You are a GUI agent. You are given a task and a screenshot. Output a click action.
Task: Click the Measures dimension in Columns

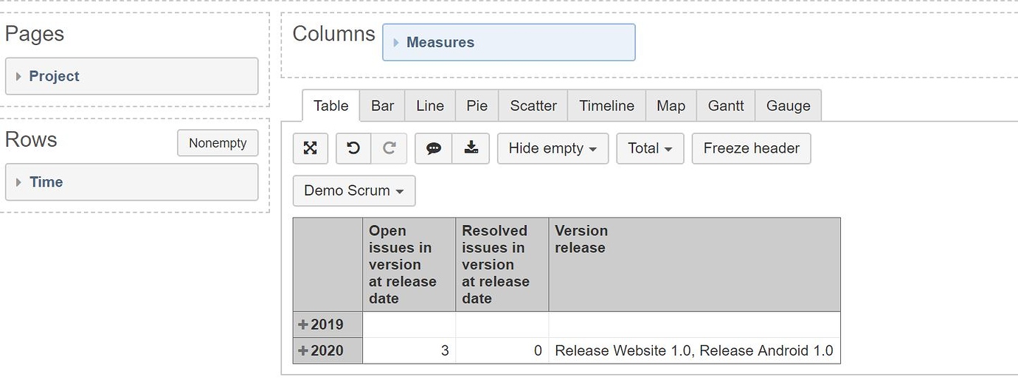point(509,42)
